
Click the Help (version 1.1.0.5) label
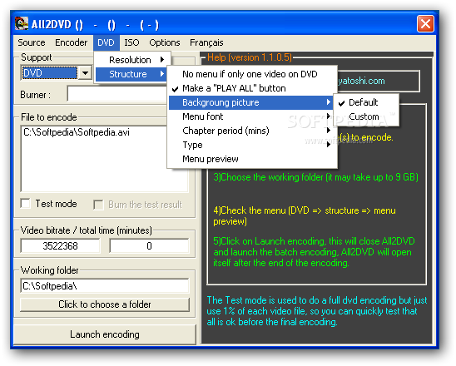[250, 57]
